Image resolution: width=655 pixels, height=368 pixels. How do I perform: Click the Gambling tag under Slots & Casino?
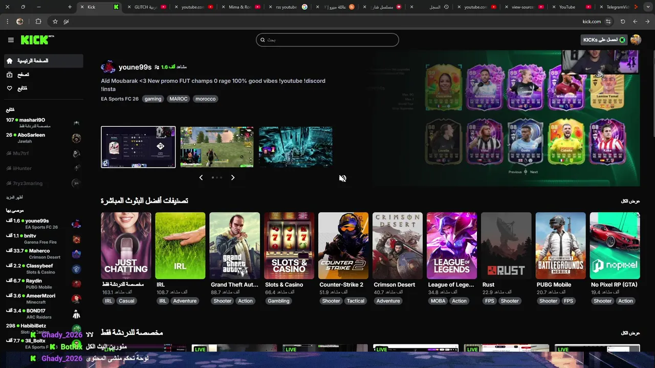point(278,301)
